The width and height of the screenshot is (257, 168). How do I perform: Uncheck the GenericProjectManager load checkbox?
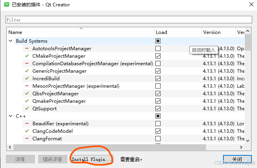[158, 71]
